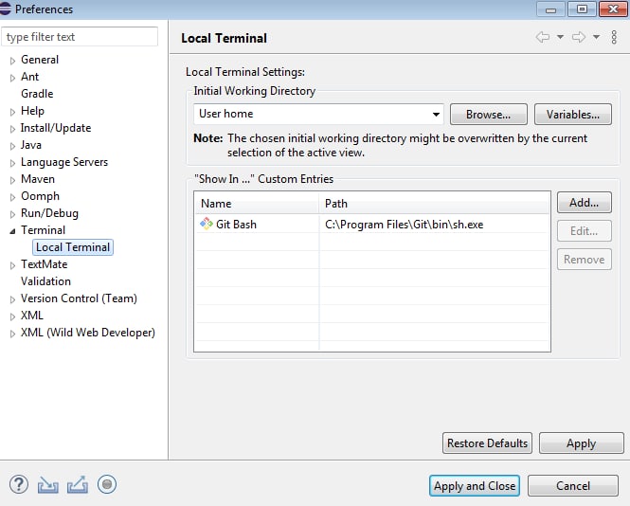Viewport: 630px width, 506px height.
Task: Maximize the Preferences window
Action: pyautogui.click(x=582, y=9)
